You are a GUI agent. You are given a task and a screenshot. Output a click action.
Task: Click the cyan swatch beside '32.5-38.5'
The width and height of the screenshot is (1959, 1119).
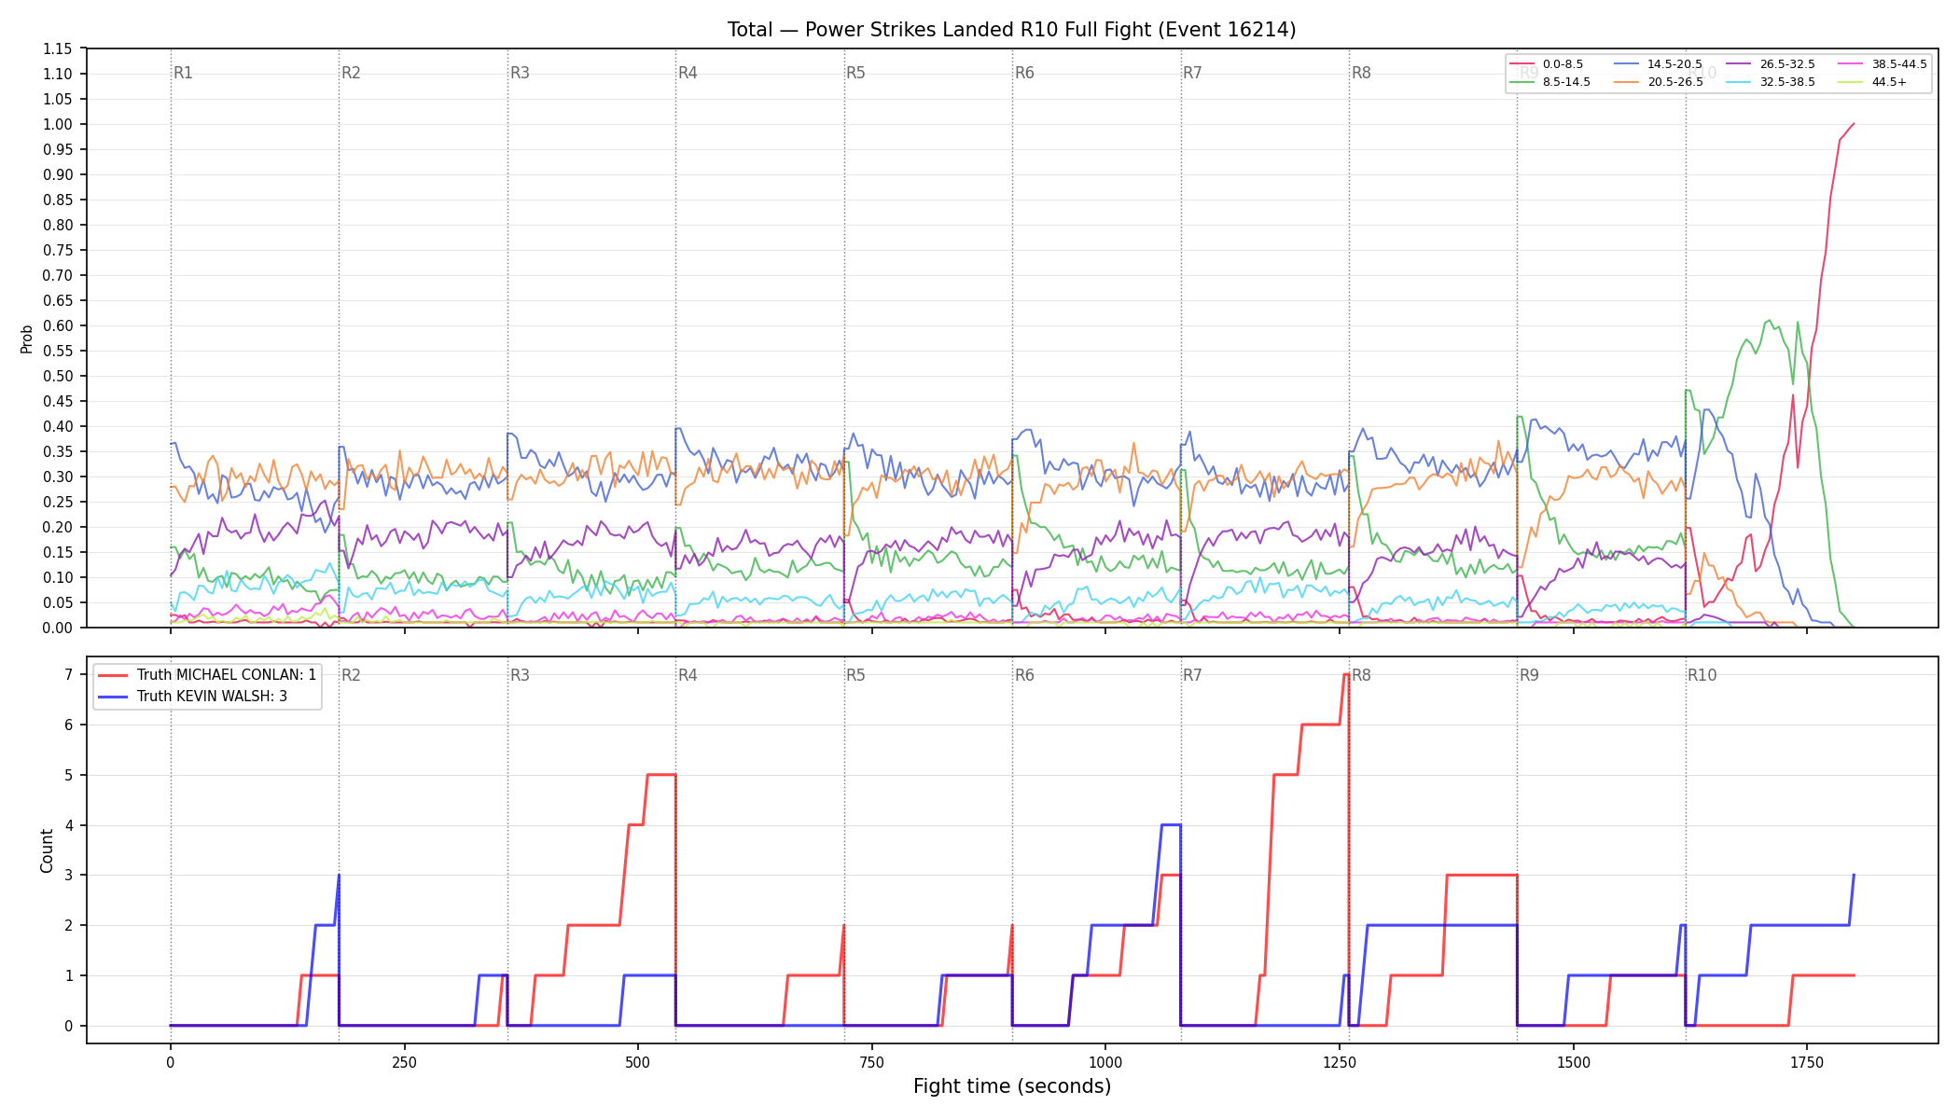[x=1739, y=82]
